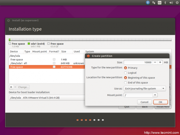Increase partition size with plus stepper
The width and height of the screenshot is (180, 135).
[x=160, y=62]
